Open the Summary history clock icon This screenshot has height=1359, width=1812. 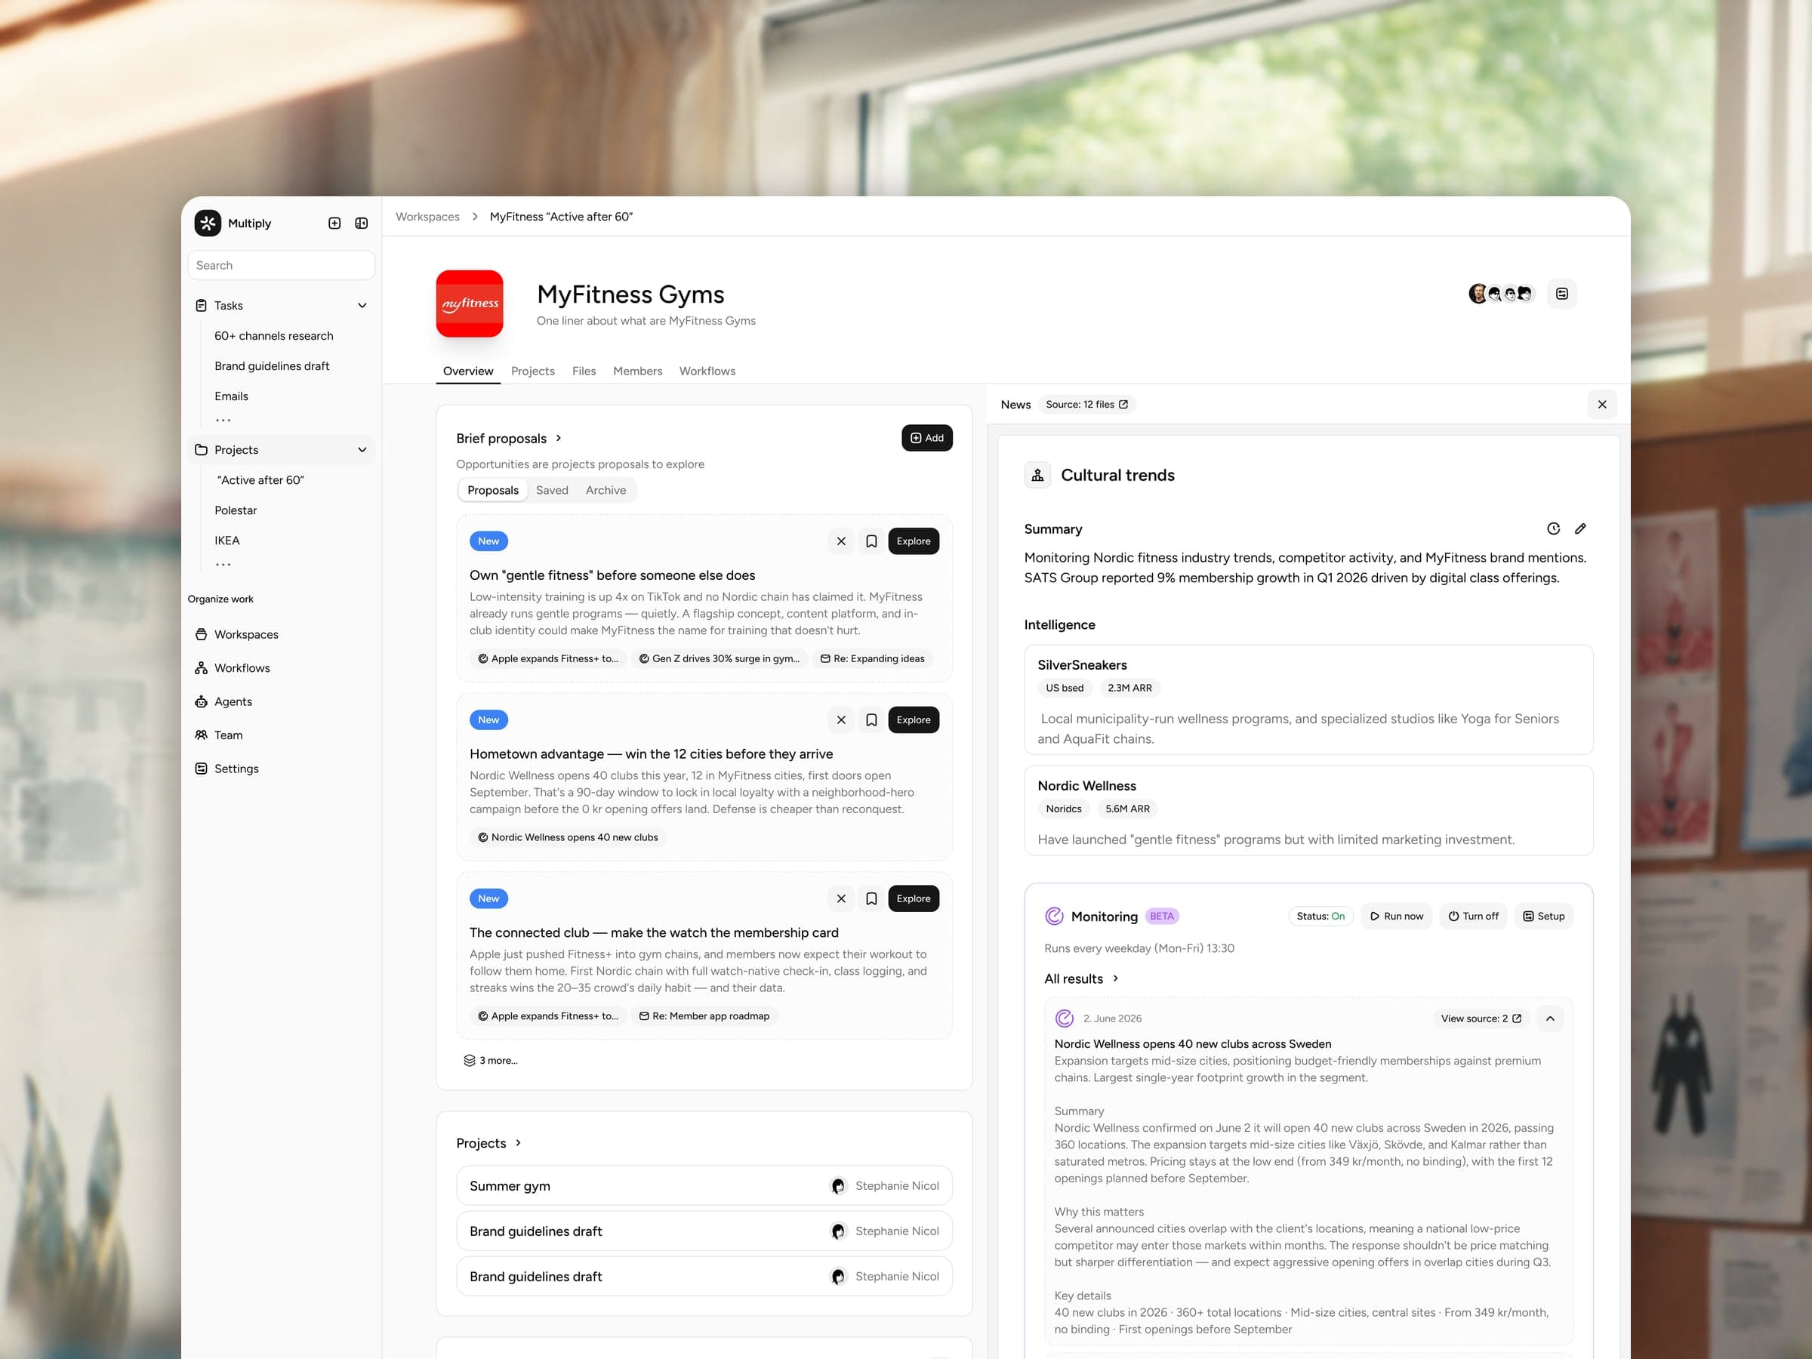[1553, 529]
